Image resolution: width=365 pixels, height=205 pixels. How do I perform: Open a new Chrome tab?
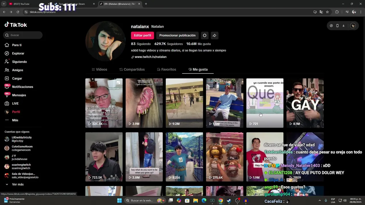point(146,4)
